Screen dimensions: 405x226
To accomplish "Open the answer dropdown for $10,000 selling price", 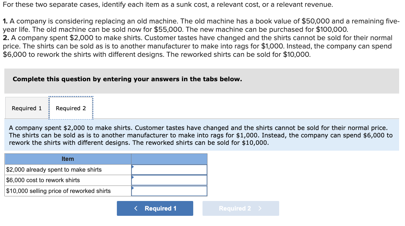I will point(169,191).
